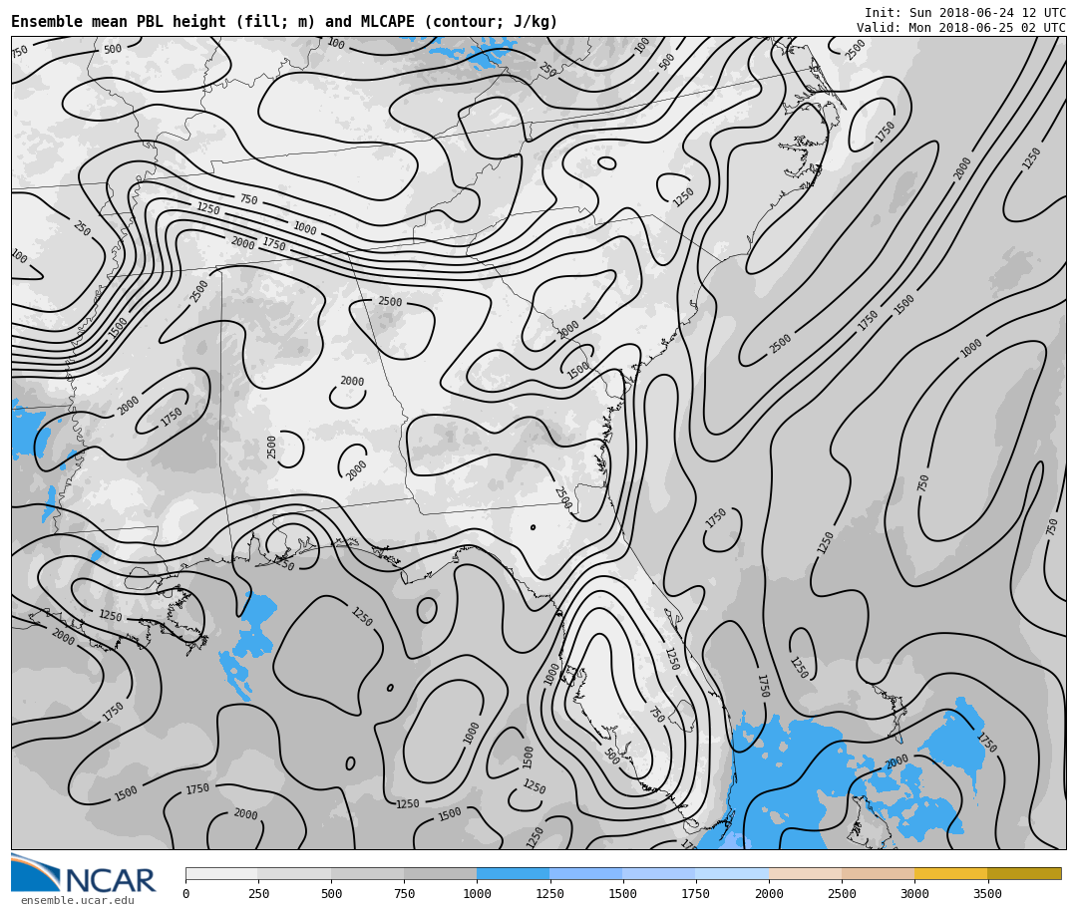Click the colorbar tick label 3000

click(x=914, y=893)
